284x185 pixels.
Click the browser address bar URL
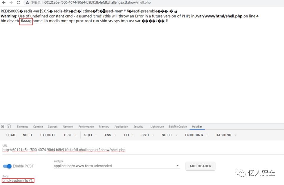pyautogui.click(x=98, y=3)
